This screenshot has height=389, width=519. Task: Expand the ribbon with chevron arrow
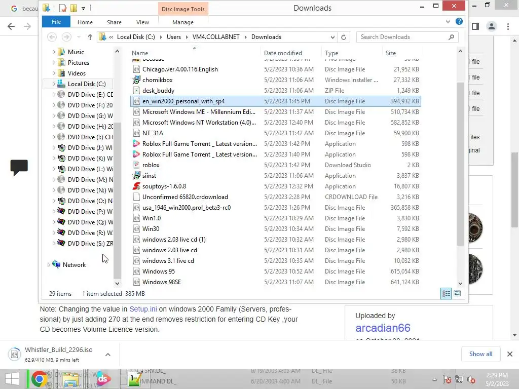[x=448, y=21]
